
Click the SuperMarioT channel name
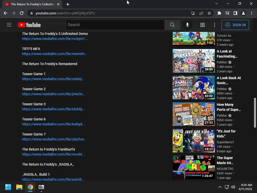tap(225, 142)
